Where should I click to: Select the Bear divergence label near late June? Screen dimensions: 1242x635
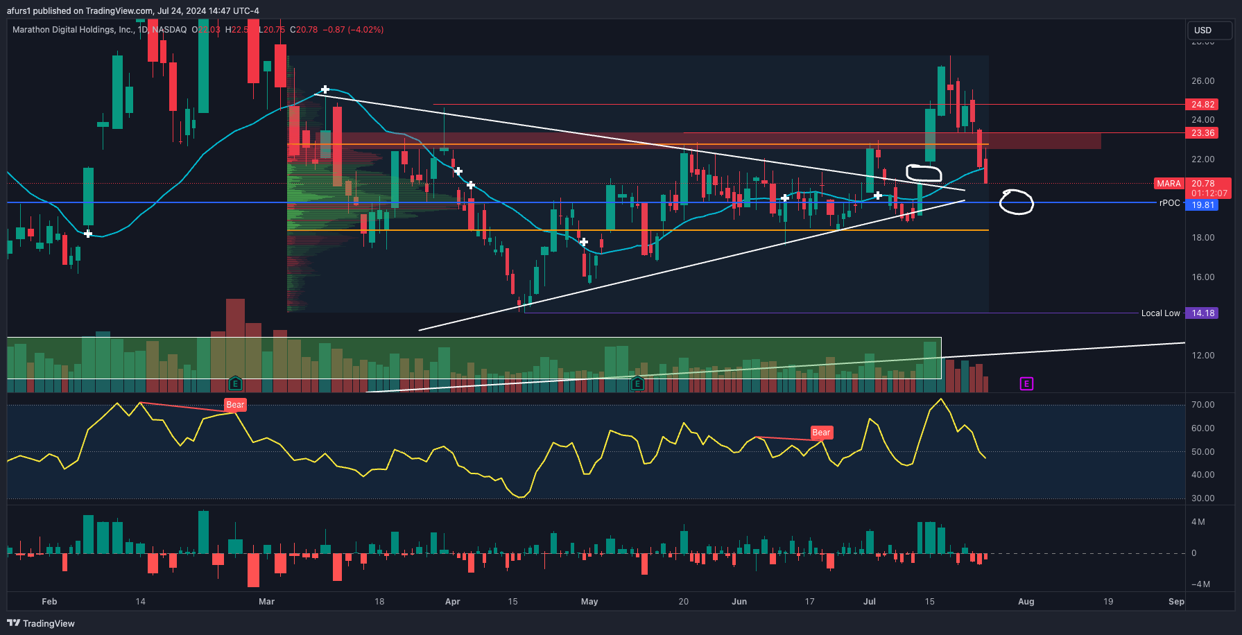tap(821, 433)
